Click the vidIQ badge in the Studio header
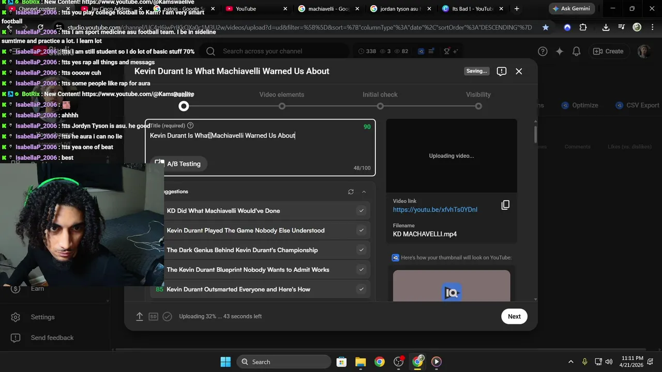This screenshot has width=662, height=372. (421, 51)
